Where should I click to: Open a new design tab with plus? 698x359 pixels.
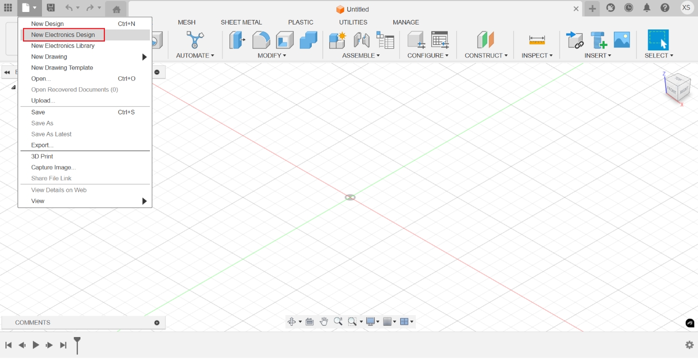[x=592, y=8]
